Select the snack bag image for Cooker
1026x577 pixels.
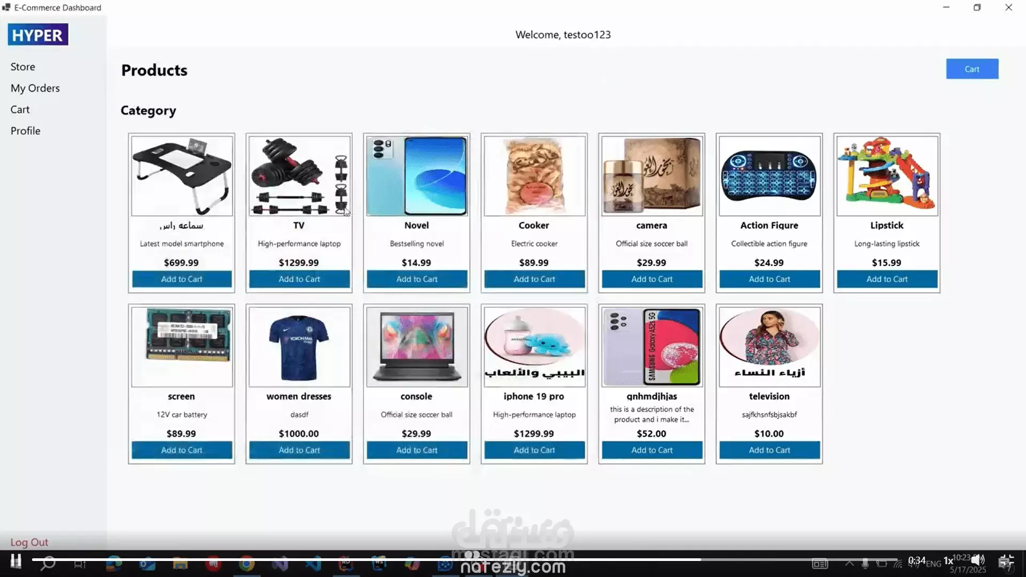[x=535, y=176]
